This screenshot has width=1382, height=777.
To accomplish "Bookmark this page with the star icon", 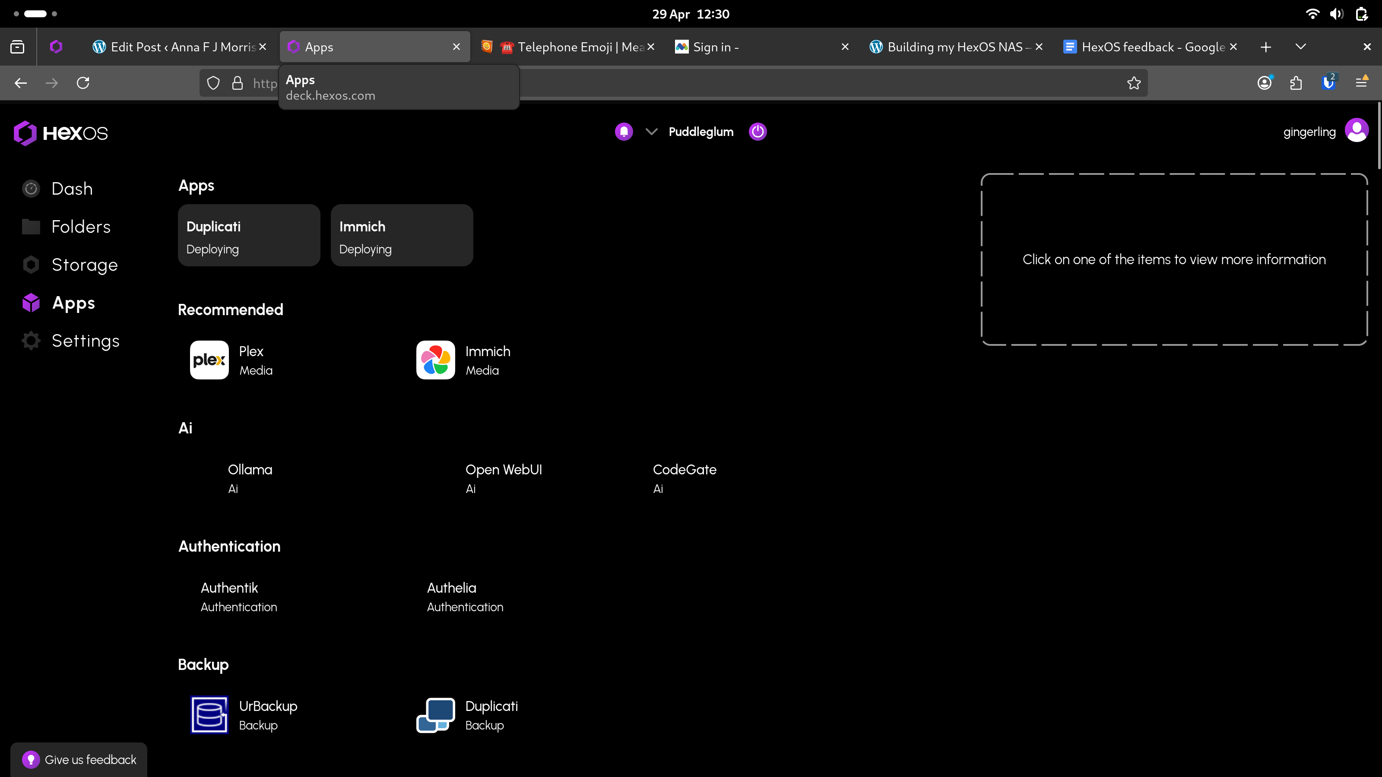I will point(1134,83).
